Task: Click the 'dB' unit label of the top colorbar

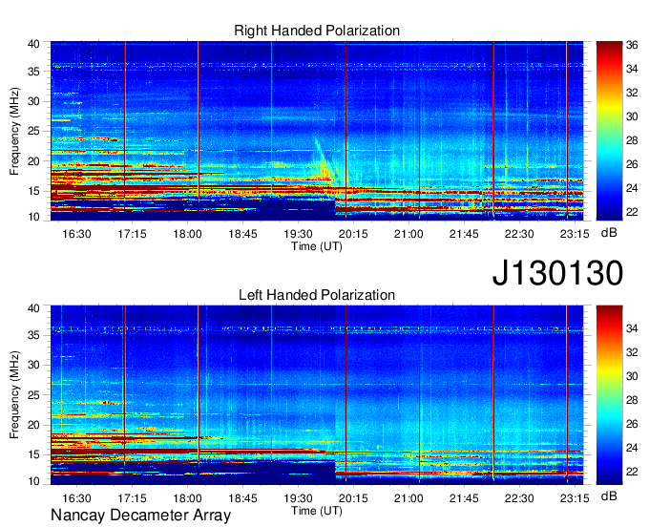Action: 609,233
